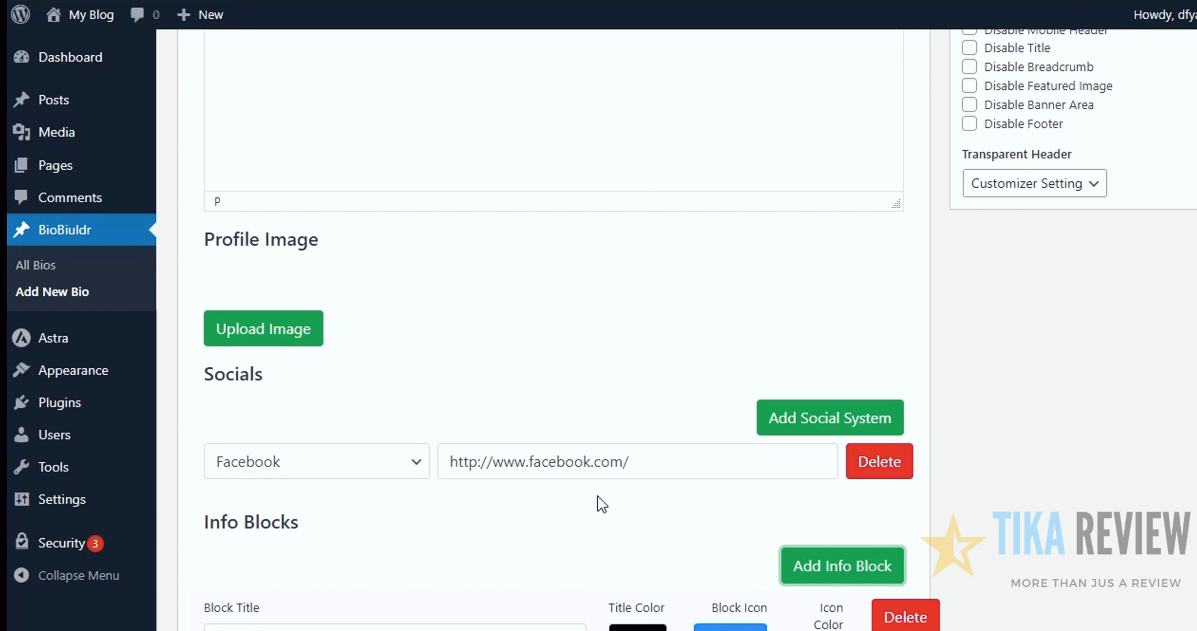Open the My Blog home icon
This screenshot has height=631, width=1197.
tap(53, 14)
